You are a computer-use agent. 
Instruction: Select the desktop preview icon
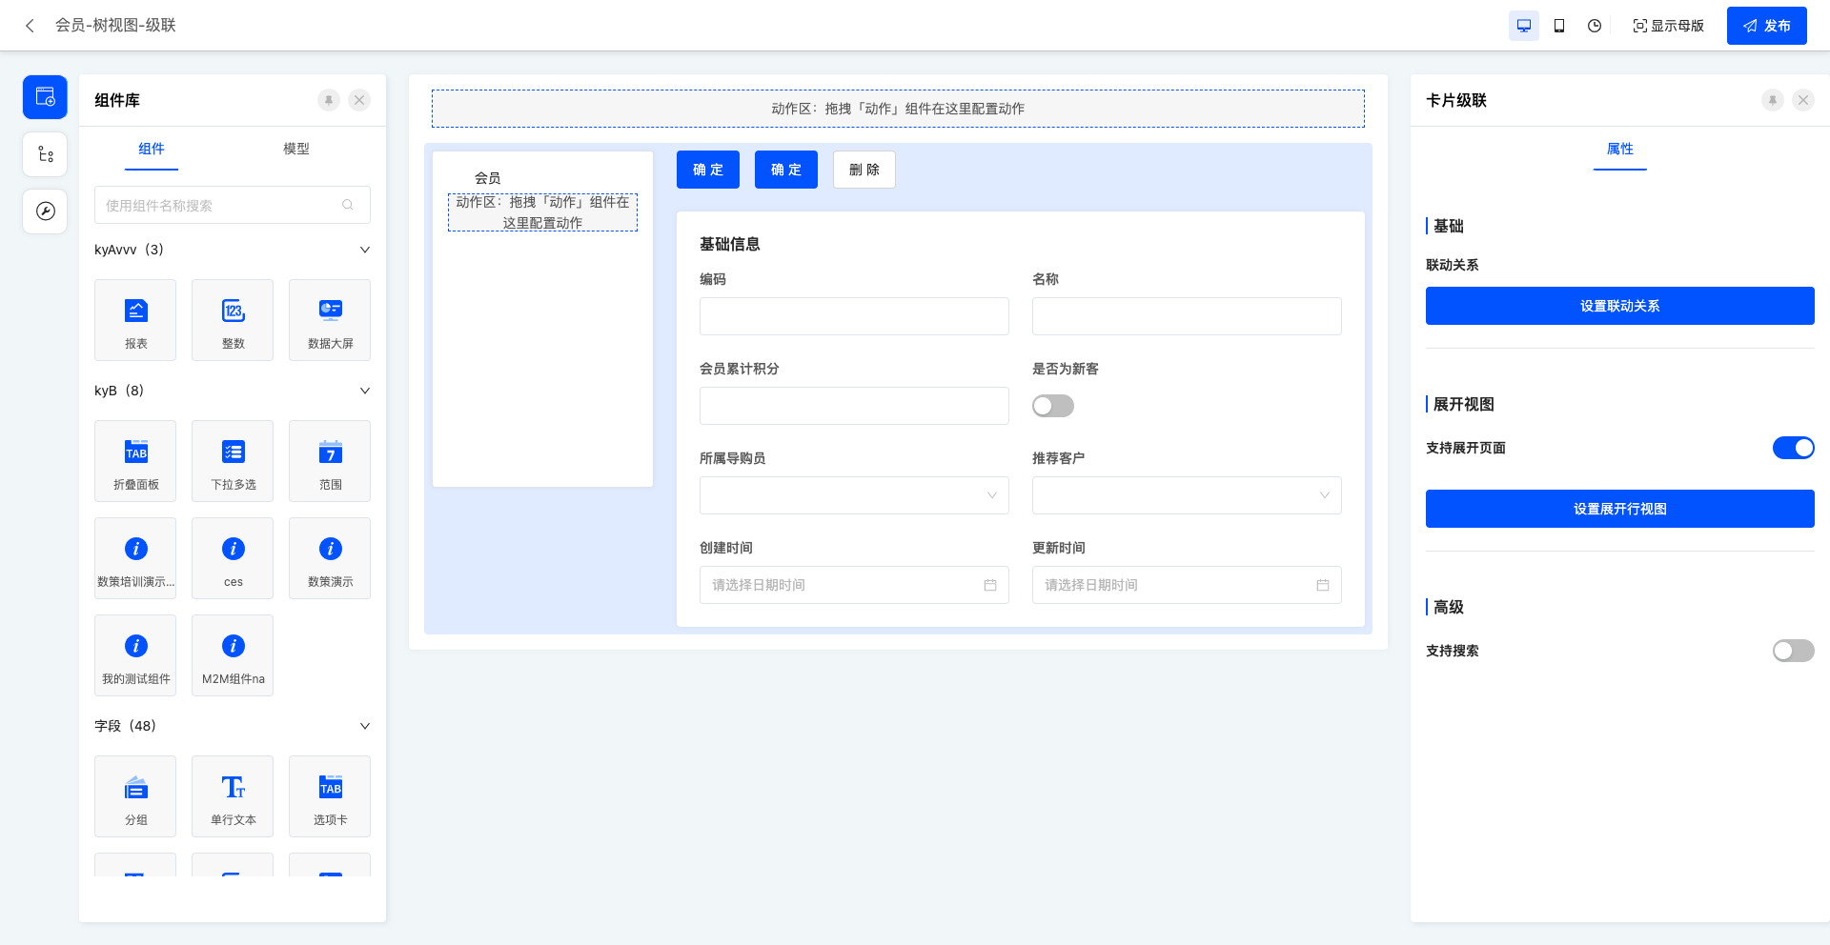click(1524, 26)
